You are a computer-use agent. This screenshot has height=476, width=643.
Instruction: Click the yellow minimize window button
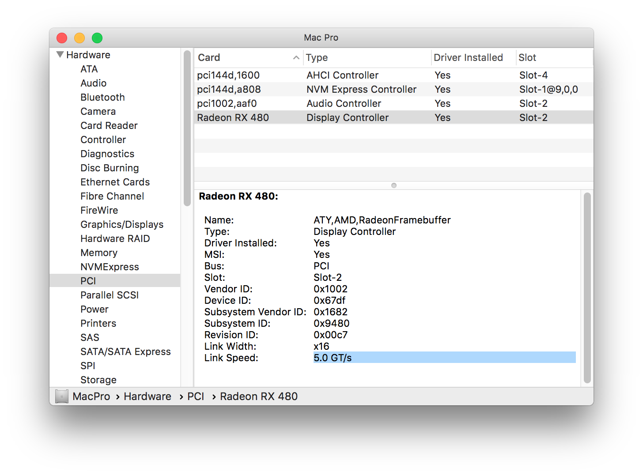tap(79, 38)
